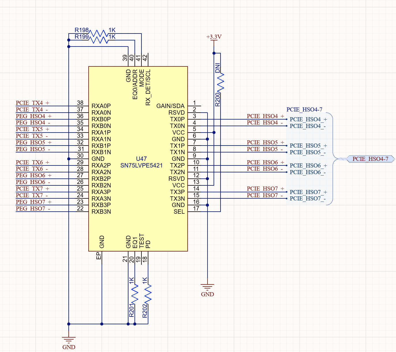Select the U47 SN75LVPE5421 component body
396x352 pixels.
pyautogui.click(x=138, y=159)
